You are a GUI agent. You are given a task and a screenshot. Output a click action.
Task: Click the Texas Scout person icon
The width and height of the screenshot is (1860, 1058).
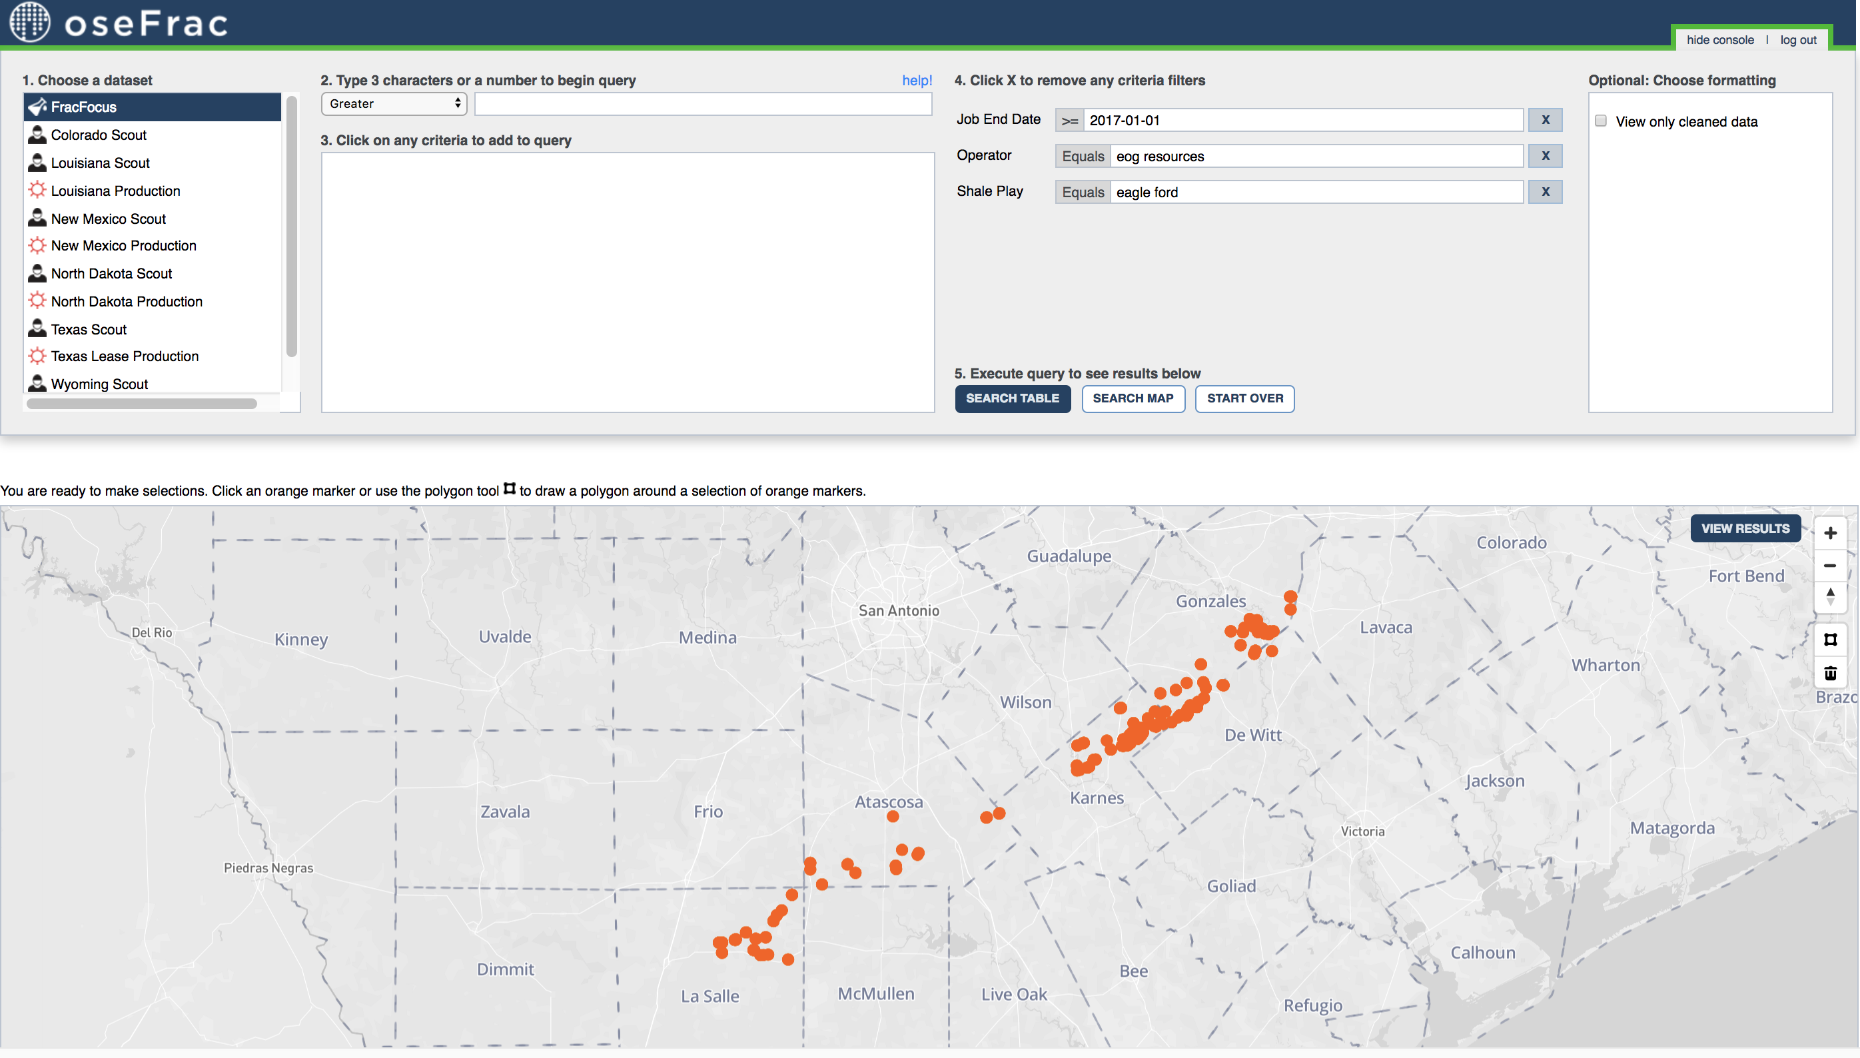tap(37, 328)
